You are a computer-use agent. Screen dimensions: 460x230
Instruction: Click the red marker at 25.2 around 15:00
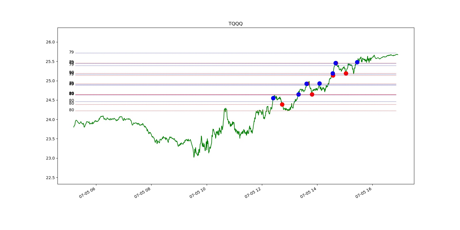click(346, 73)
